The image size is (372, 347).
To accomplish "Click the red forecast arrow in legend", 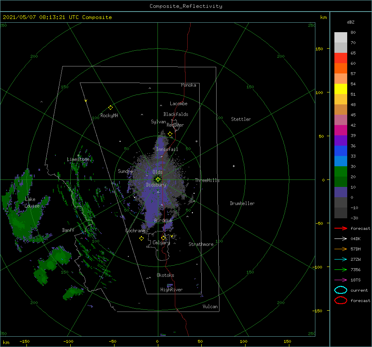I will pyautogui.click(x=341, y=228).
